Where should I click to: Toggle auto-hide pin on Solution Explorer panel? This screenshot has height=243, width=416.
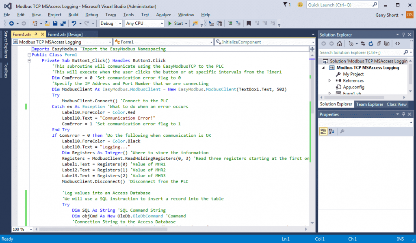click(x=403, y=35)
